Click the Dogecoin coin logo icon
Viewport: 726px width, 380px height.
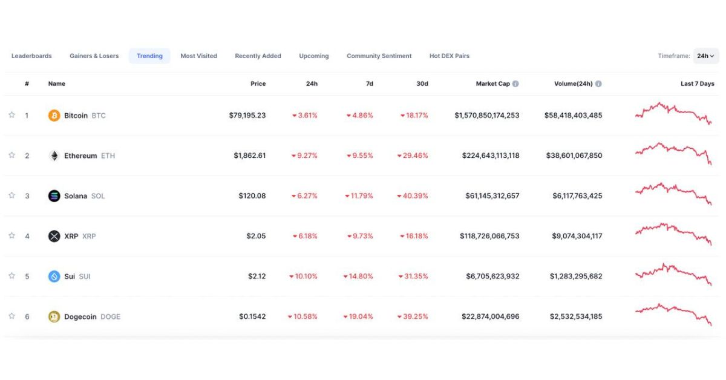click(x=54, y=316)
